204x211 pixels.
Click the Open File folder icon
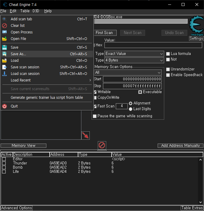point(4,39)
